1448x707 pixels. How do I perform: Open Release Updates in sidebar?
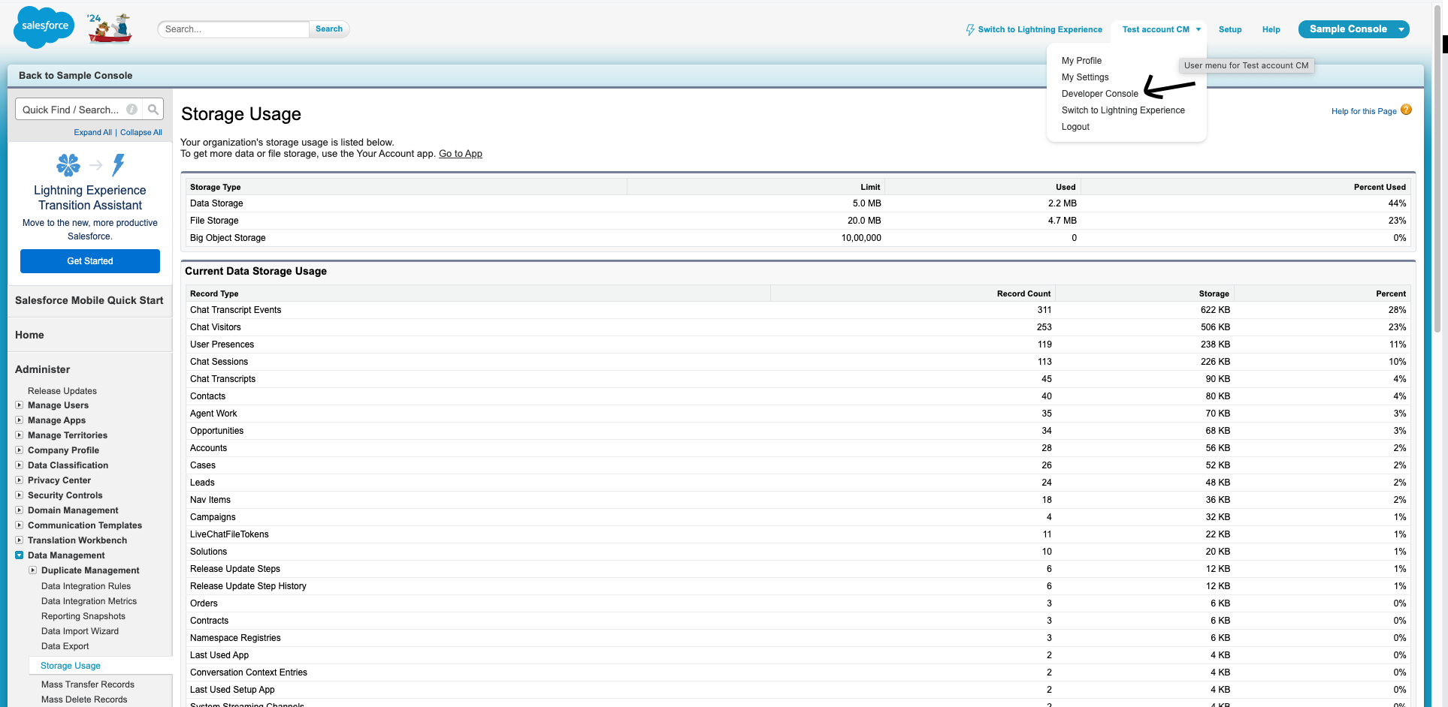pyautogui.click(x=62, y=391)
